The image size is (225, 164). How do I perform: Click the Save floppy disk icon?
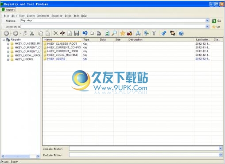pyautogui.click(x=77, y=33)
